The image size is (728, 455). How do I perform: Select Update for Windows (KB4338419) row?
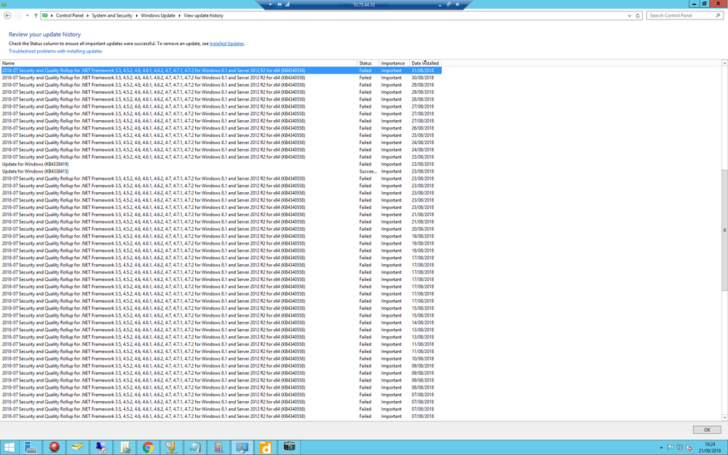[221, 164]
